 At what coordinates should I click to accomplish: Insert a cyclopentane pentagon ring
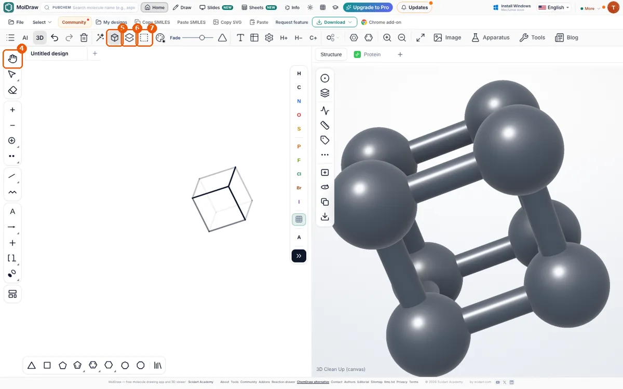[63, 365]
